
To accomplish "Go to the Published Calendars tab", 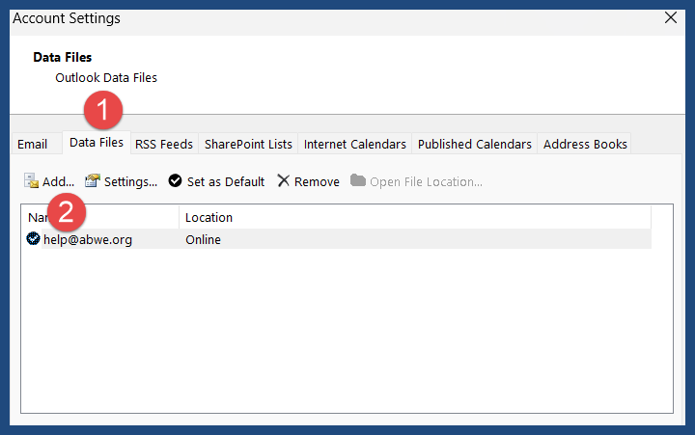I will coord(475,144).
